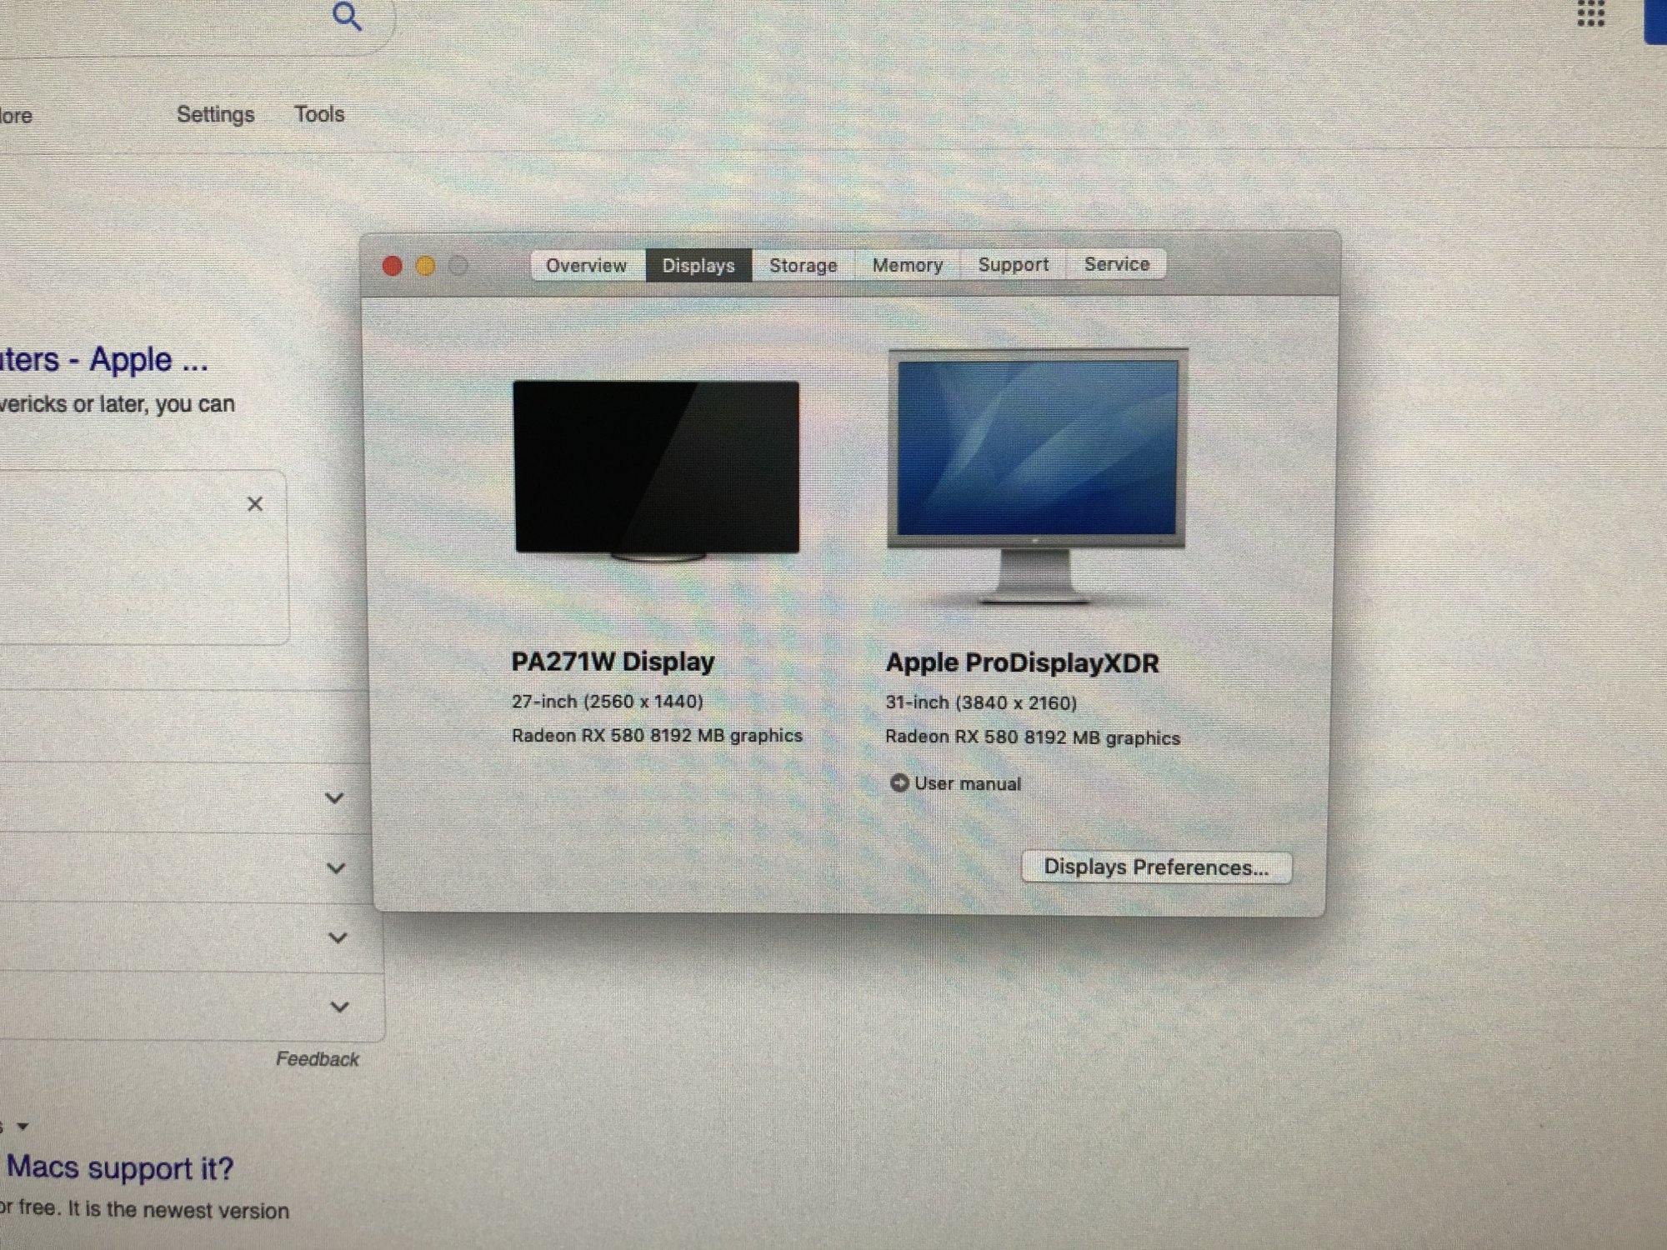Open the Storage tab
Image resolution: width=1667 pixels, height=1250 pixels.
click(x=803, y=265)
